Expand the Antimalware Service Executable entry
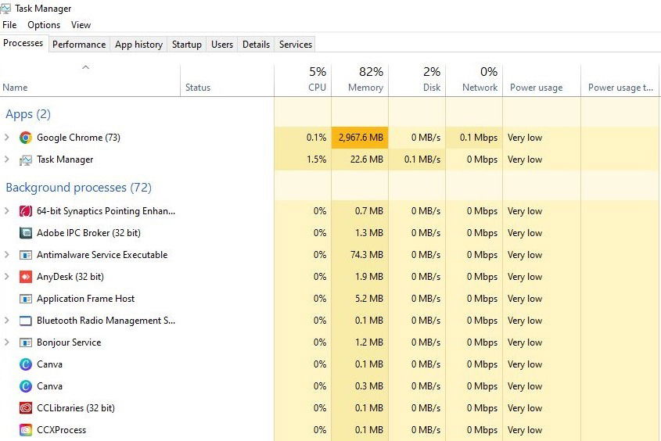 (x=7, y=254)
